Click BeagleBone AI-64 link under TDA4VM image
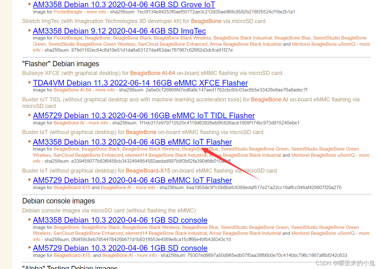This screenshot has width=380, height=269. pyautogui.click(x=72, y=90)
